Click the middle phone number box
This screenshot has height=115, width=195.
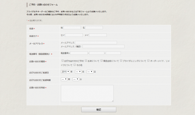97,53
